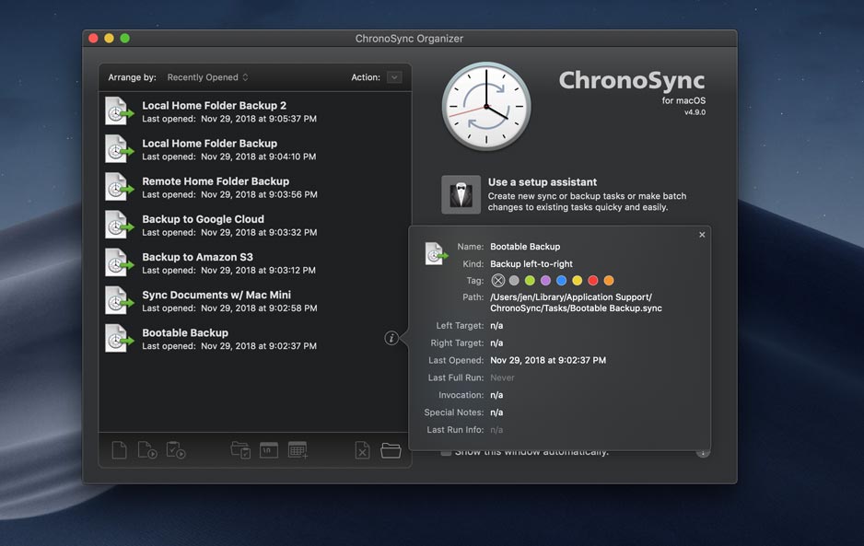Screen dimensions: 864x546
Task: Click the 'Never' Last Full Run value
Action: point(502,378)
